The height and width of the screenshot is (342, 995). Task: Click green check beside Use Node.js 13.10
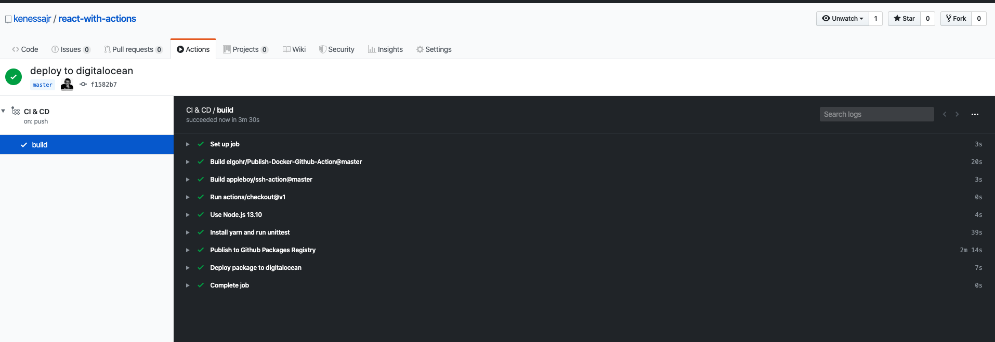[201, 215]
